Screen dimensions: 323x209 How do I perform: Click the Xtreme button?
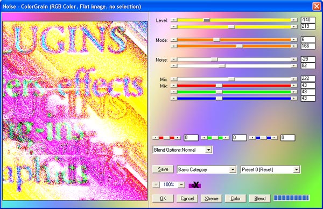point(212,198)
